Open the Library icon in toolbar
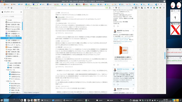This screenshot has width=182, height=102. point(133,8)
